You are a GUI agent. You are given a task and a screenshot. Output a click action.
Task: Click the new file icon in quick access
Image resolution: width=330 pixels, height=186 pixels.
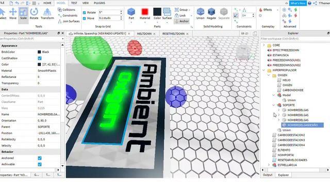coord(11,3)
